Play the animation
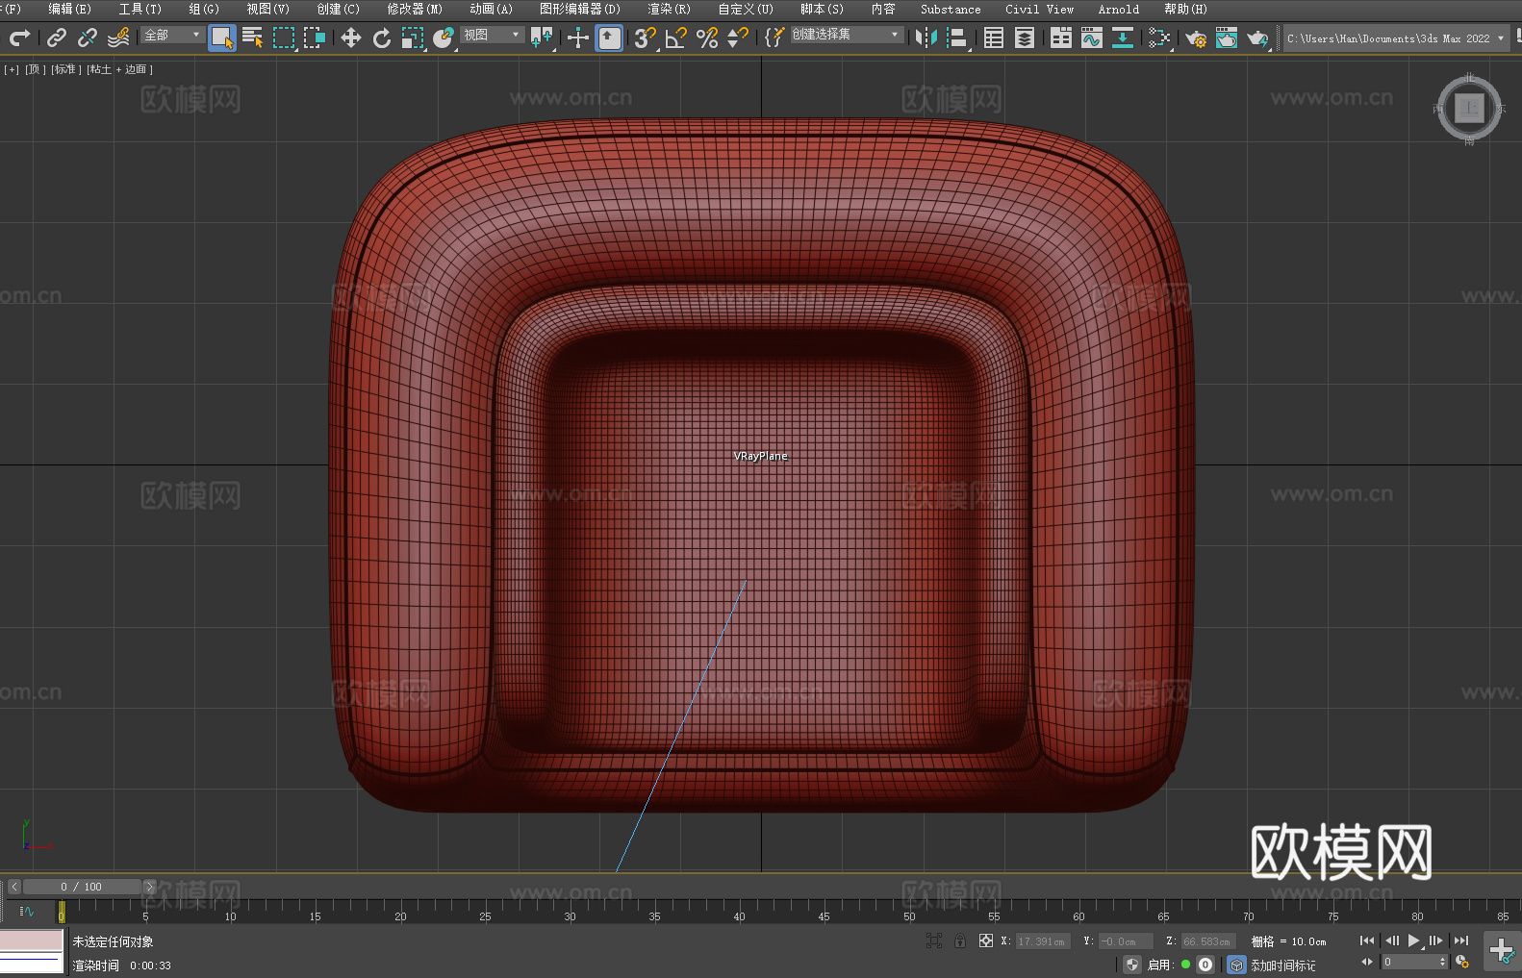1522x978 pixels. click(1413, 940)
